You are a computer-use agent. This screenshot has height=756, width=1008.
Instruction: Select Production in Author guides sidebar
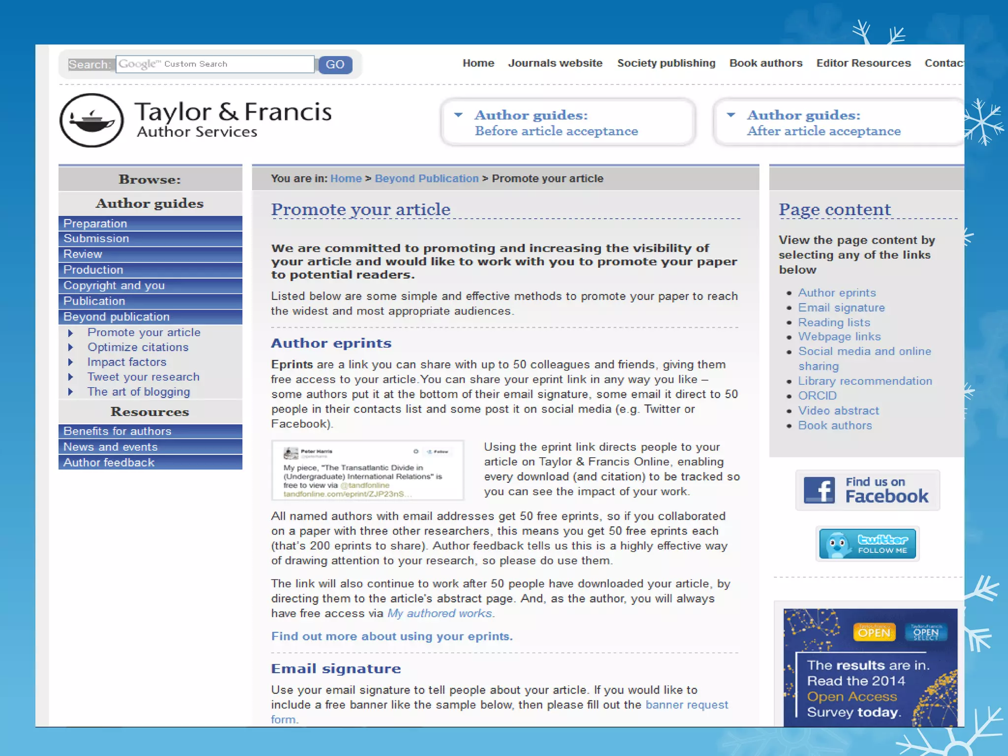(150, 270)
